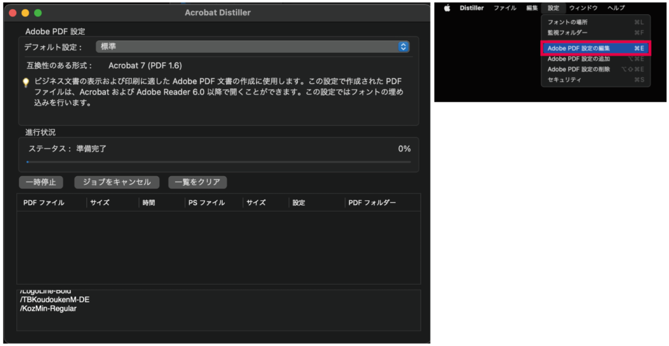Open the Apple menu
The width and height of the screenshot is (669, 346).
[448, 8]
